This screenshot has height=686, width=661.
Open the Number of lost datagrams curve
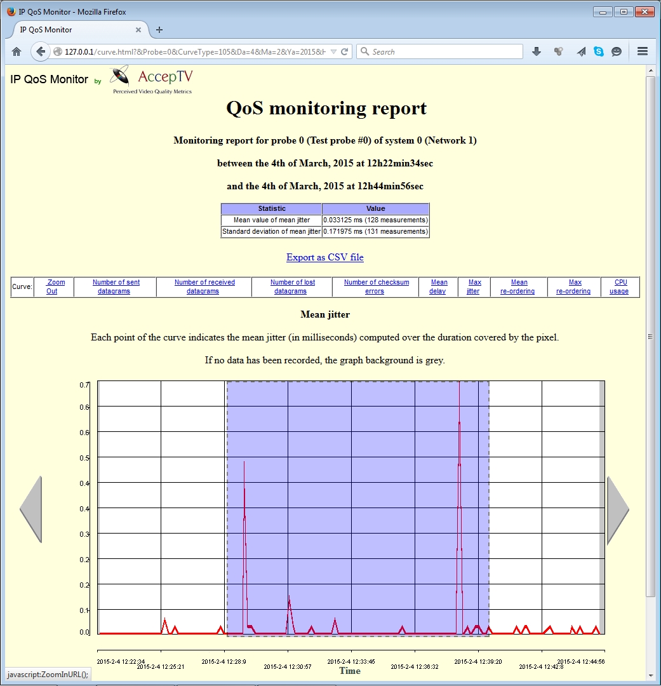tap(292, 287)
